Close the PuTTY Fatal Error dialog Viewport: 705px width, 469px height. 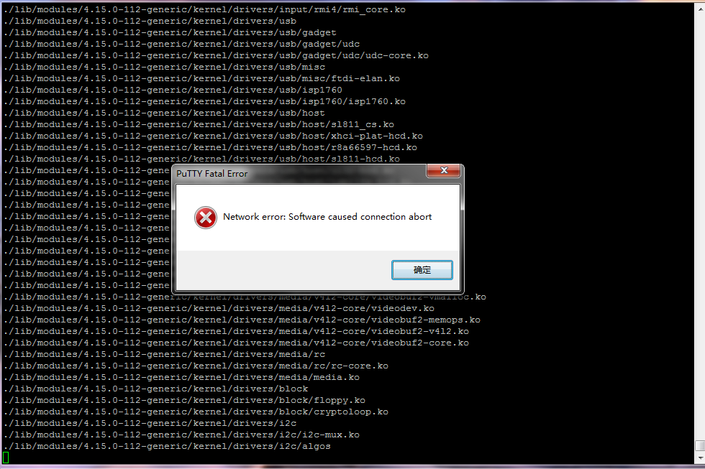443,170
